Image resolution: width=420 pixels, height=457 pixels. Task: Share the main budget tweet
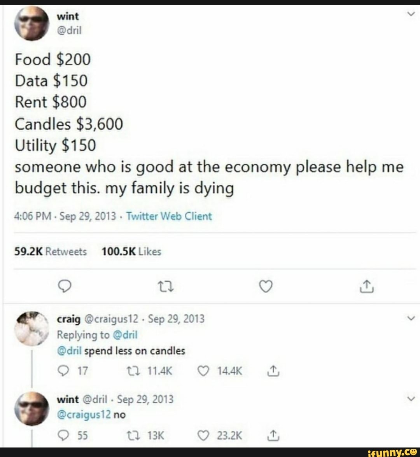click(x=366, y=286)
